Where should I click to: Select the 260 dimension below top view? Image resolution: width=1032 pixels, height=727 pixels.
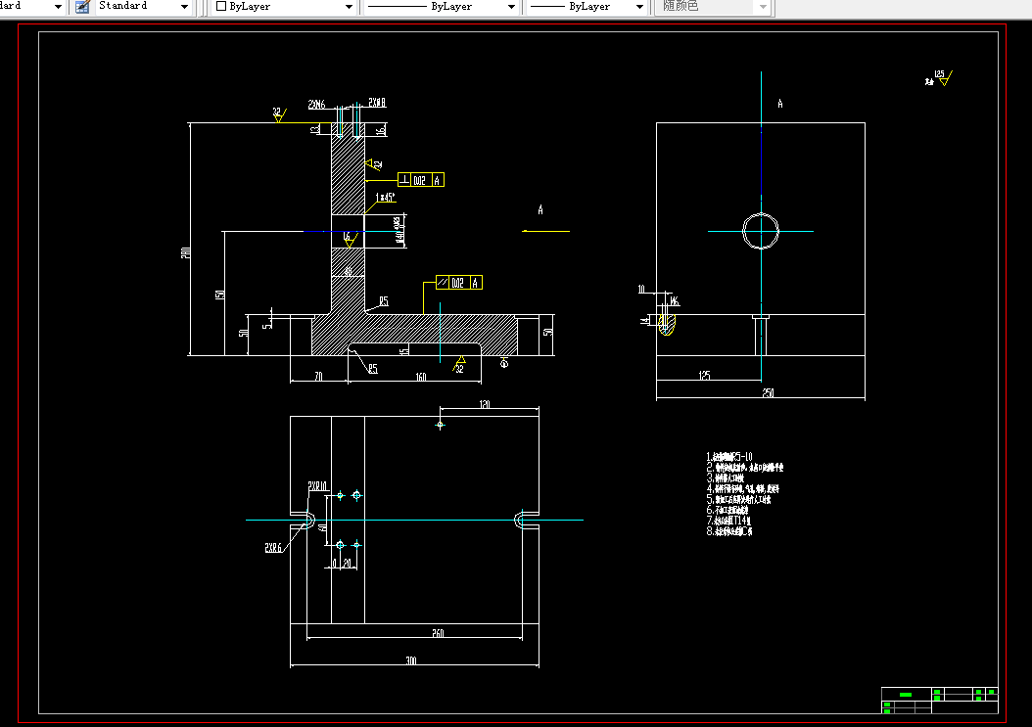point(438,633)
